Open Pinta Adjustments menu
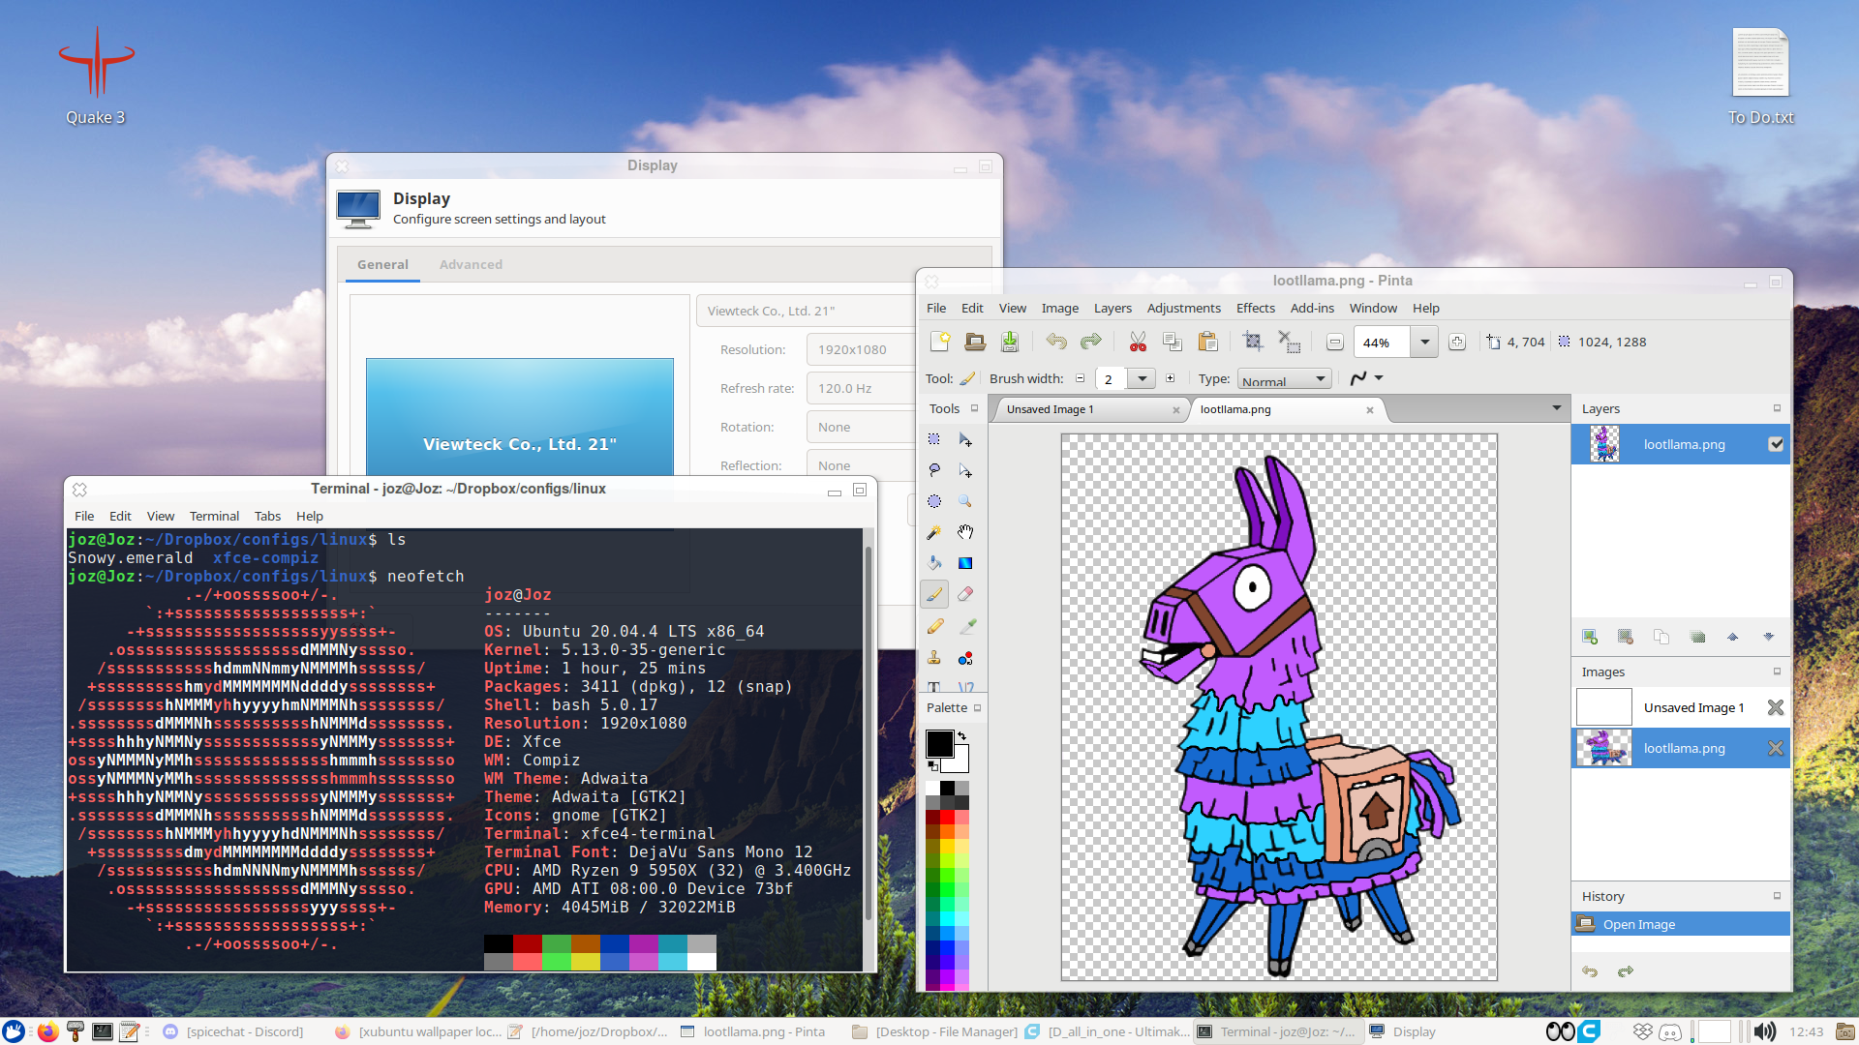Image resolution: width=1859 pixels, height=1045 pixels. click(1183, 308)
